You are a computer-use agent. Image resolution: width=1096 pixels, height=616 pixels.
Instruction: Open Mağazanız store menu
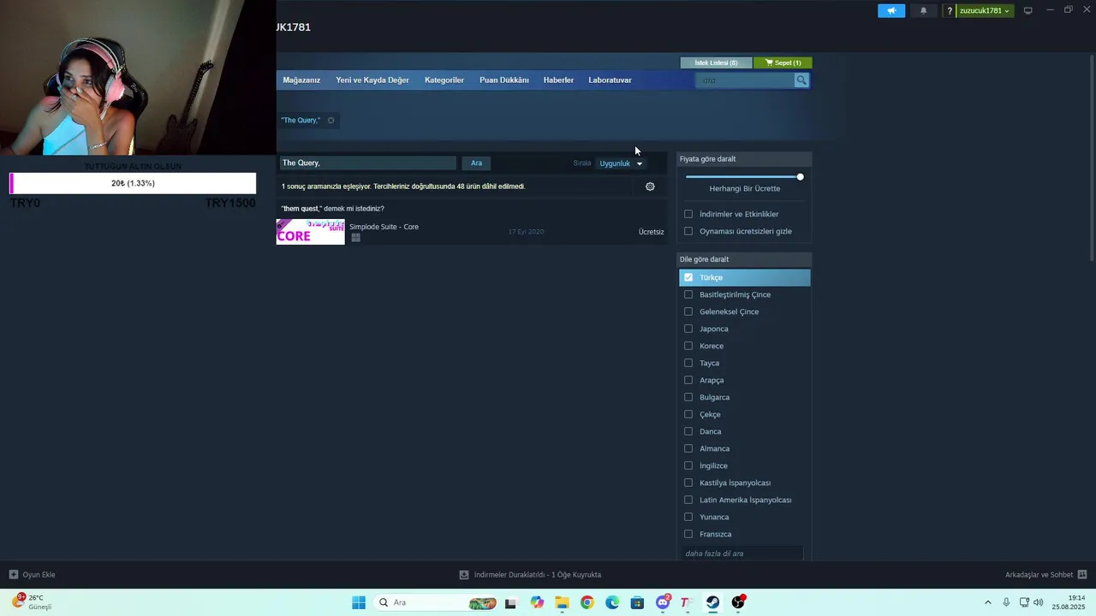tap(301, 80)
